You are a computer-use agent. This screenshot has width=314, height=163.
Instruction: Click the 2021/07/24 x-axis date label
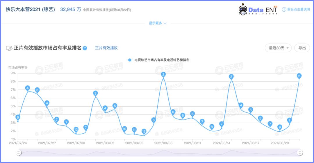click(x=18, y=143)
